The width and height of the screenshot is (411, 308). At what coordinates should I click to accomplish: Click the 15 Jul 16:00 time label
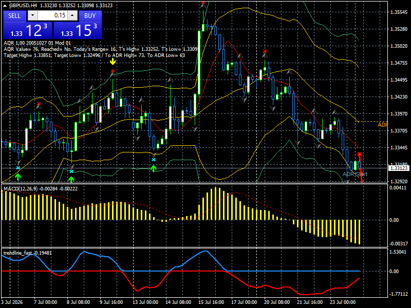pos(211,302)
